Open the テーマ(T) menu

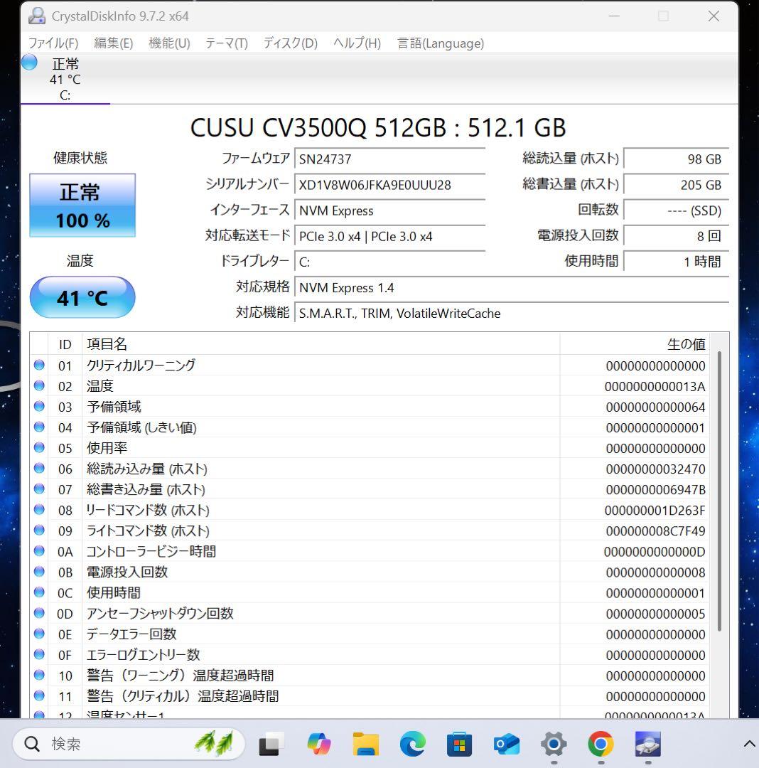tap(227, 43)
